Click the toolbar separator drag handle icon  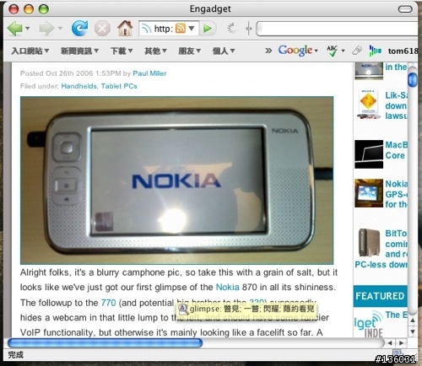[249, 29]
